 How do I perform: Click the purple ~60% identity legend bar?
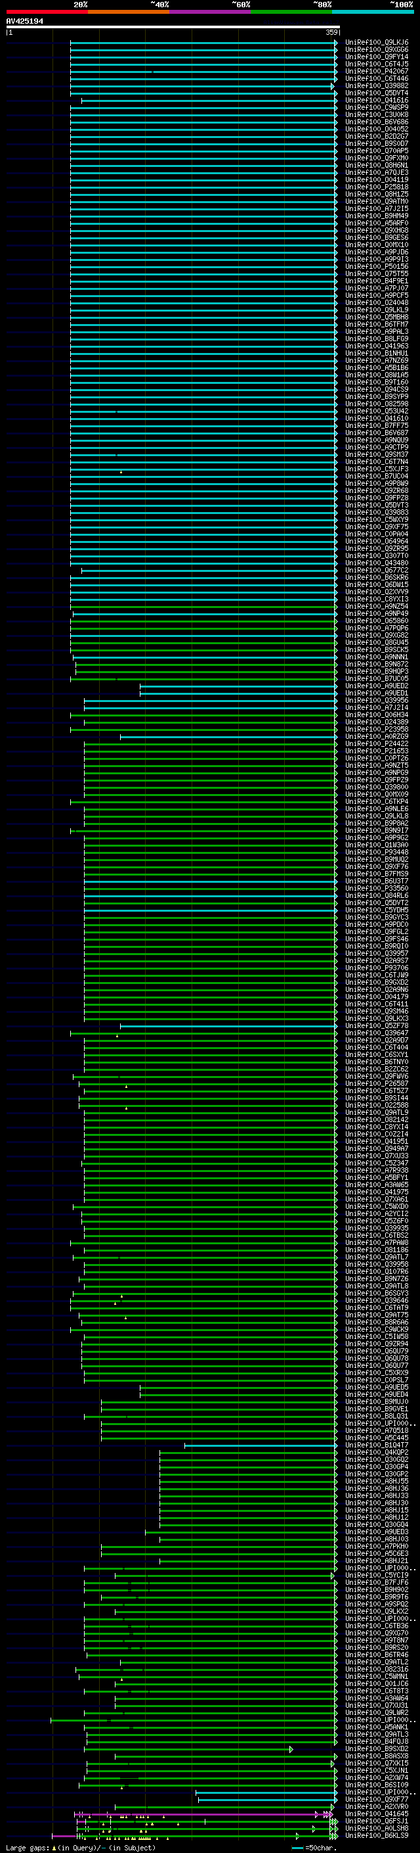(209, 12)
